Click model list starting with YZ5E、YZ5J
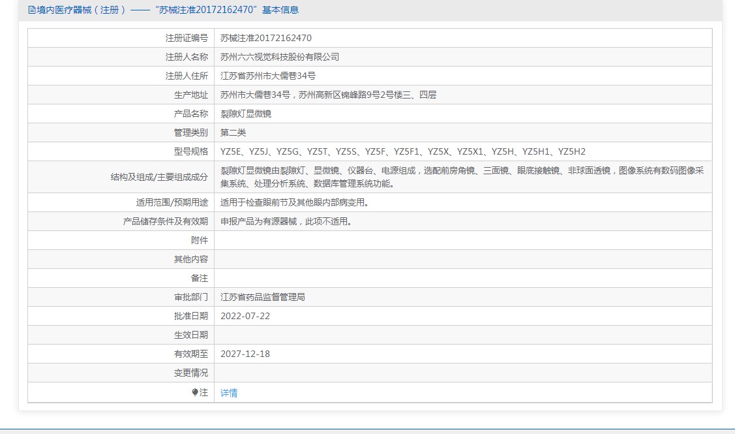This screenshot has height=434, width=735. click(x=402, y=151)
